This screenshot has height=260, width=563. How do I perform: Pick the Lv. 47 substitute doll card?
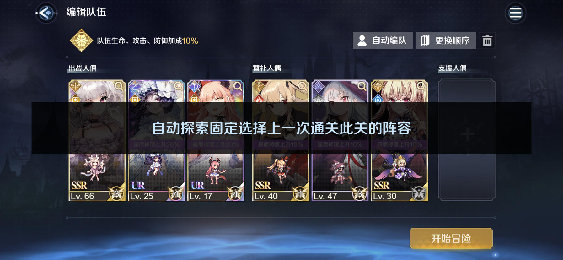click(x=340, y=140)
